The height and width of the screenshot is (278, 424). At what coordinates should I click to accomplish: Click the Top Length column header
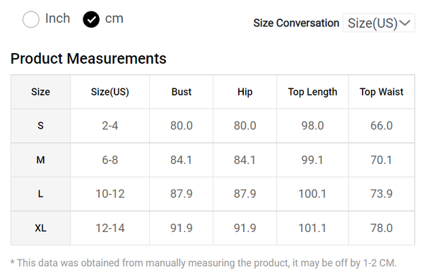312,92
